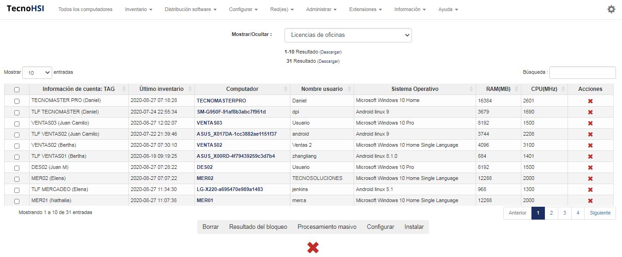Viewport: 622px width, 257px height.
Task: Delete the LG-X220 Android device entry
Action: tap(590, 190)
